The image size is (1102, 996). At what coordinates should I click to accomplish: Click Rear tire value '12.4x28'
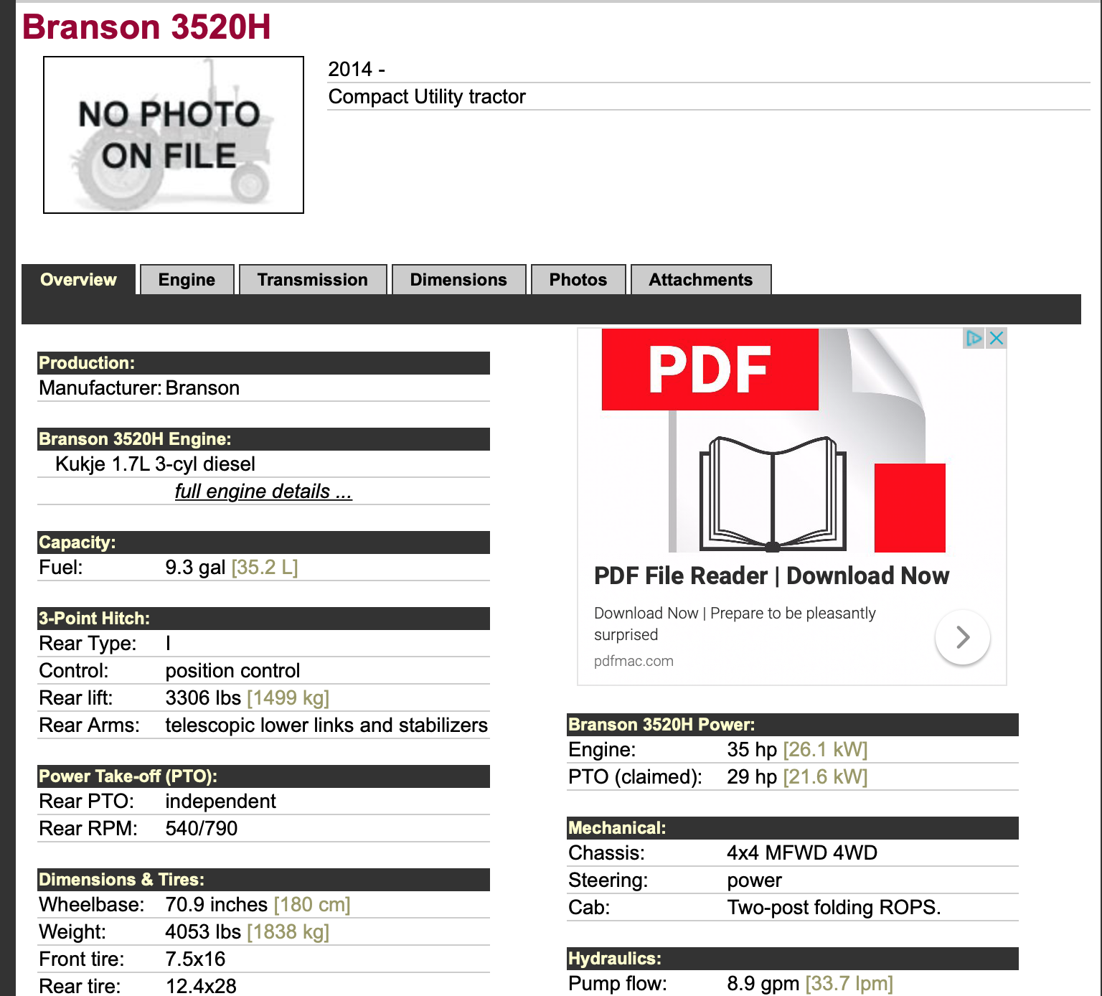click(x=201, y=986)
